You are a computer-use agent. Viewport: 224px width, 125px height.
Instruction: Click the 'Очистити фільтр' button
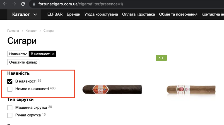coord(23,62)
